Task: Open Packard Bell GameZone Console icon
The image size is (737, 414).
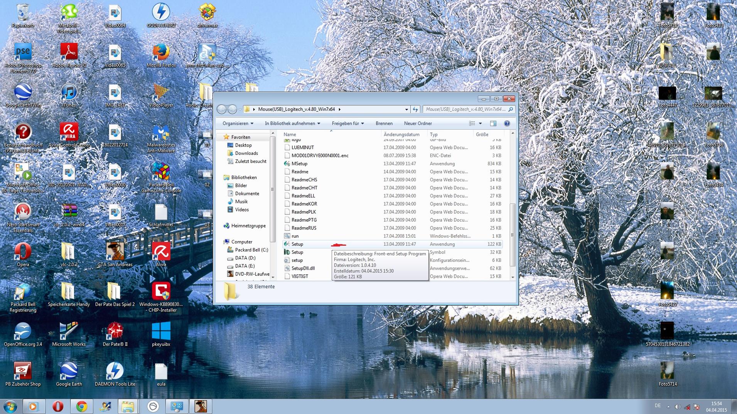Action: pos(161,178)
